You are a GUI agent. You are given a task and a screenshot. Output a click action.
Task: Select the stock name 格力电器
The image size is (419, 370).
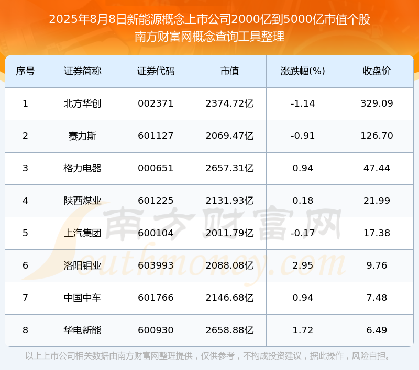point(82,168)
